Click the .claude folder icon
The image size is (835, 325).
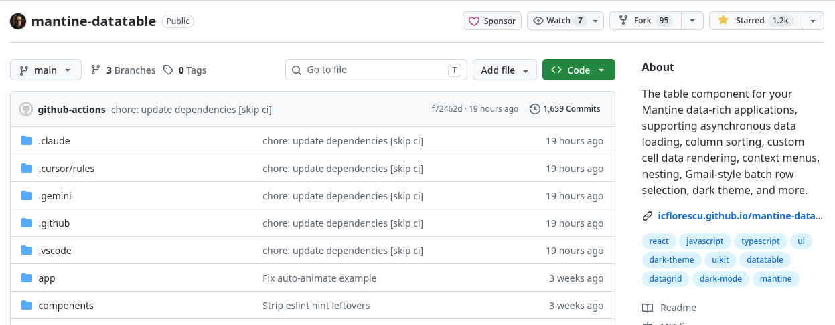[x=27, y=141]
